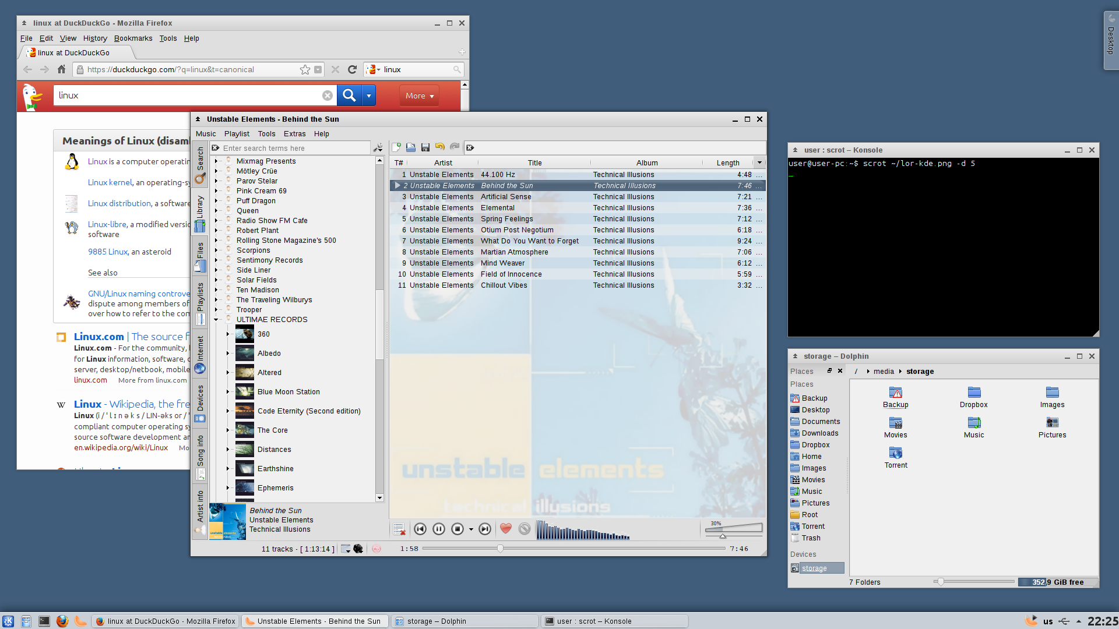Open playlist column header dropdown

pyautogui.click(x=759, y=162)
